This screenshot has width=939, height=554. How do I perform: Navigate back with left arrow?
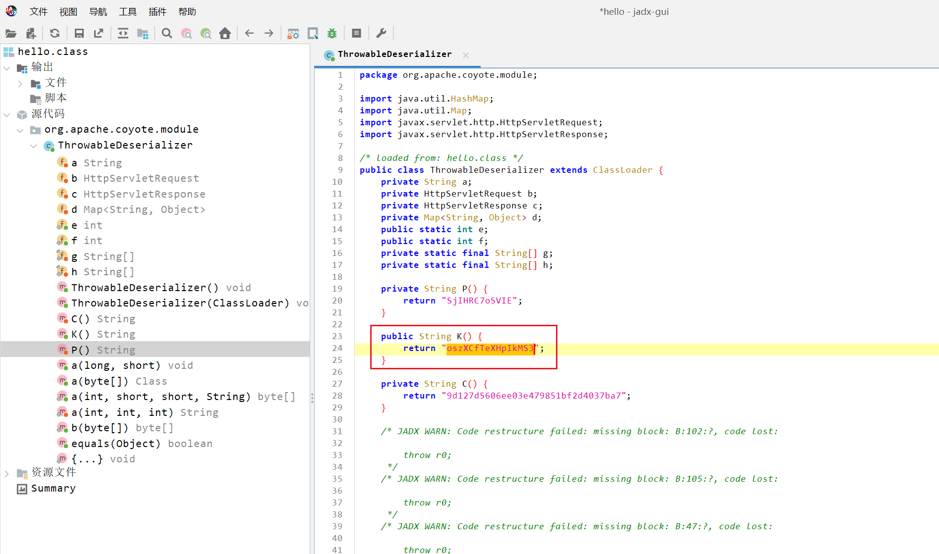pos(249,33)
